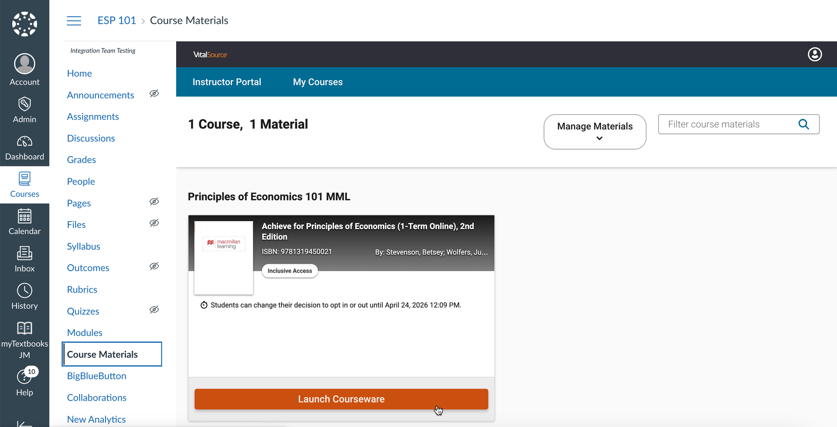Click hidden eye icon beside Quizzes

coord(154,310)
